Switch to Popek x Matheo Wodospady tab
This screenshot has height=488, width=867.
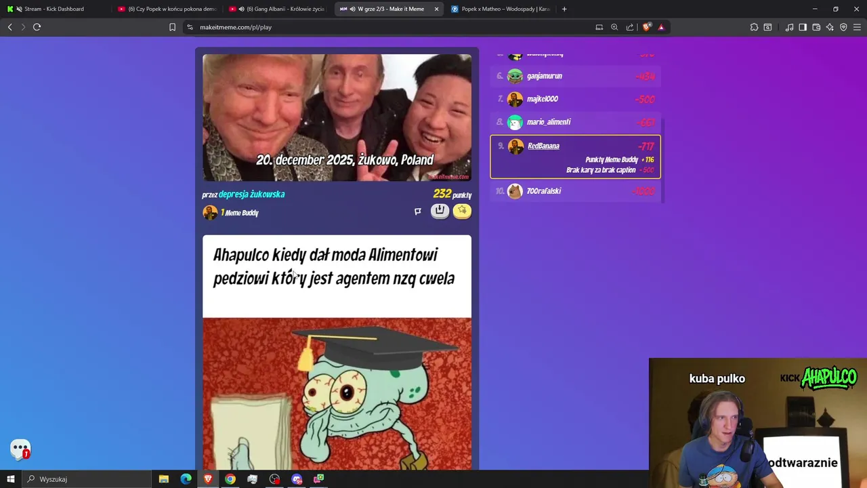pos(501,9)
